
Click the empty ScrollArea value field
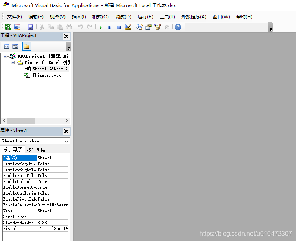coord(53,217)
